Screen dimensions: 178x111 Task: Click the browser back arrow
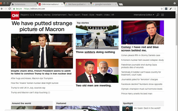pos(3,9)
